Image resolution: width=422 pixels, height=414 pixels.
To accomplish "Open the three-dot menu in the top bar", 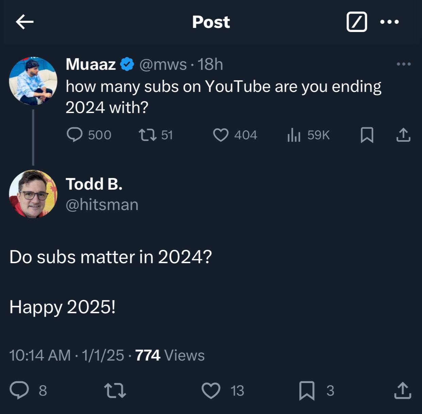I will click(389, 22).
